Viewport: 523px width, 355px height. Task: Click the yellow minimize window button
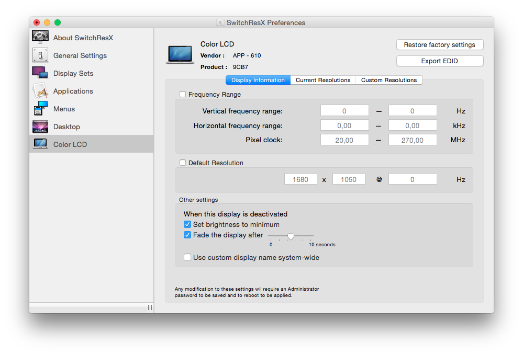pyautogui.click(x=47, y=22)
